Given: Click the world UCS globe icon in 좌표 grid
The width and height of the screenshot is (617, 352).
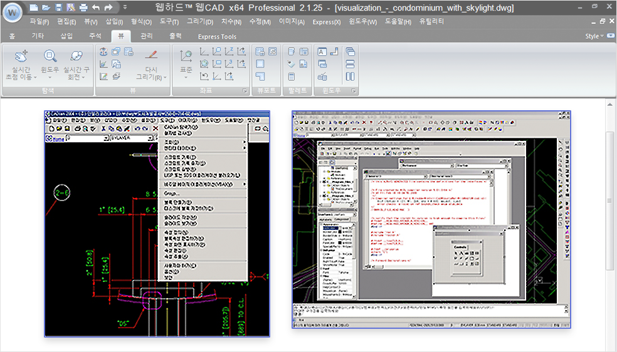Looking at the screenshot, I should point(204,64).
